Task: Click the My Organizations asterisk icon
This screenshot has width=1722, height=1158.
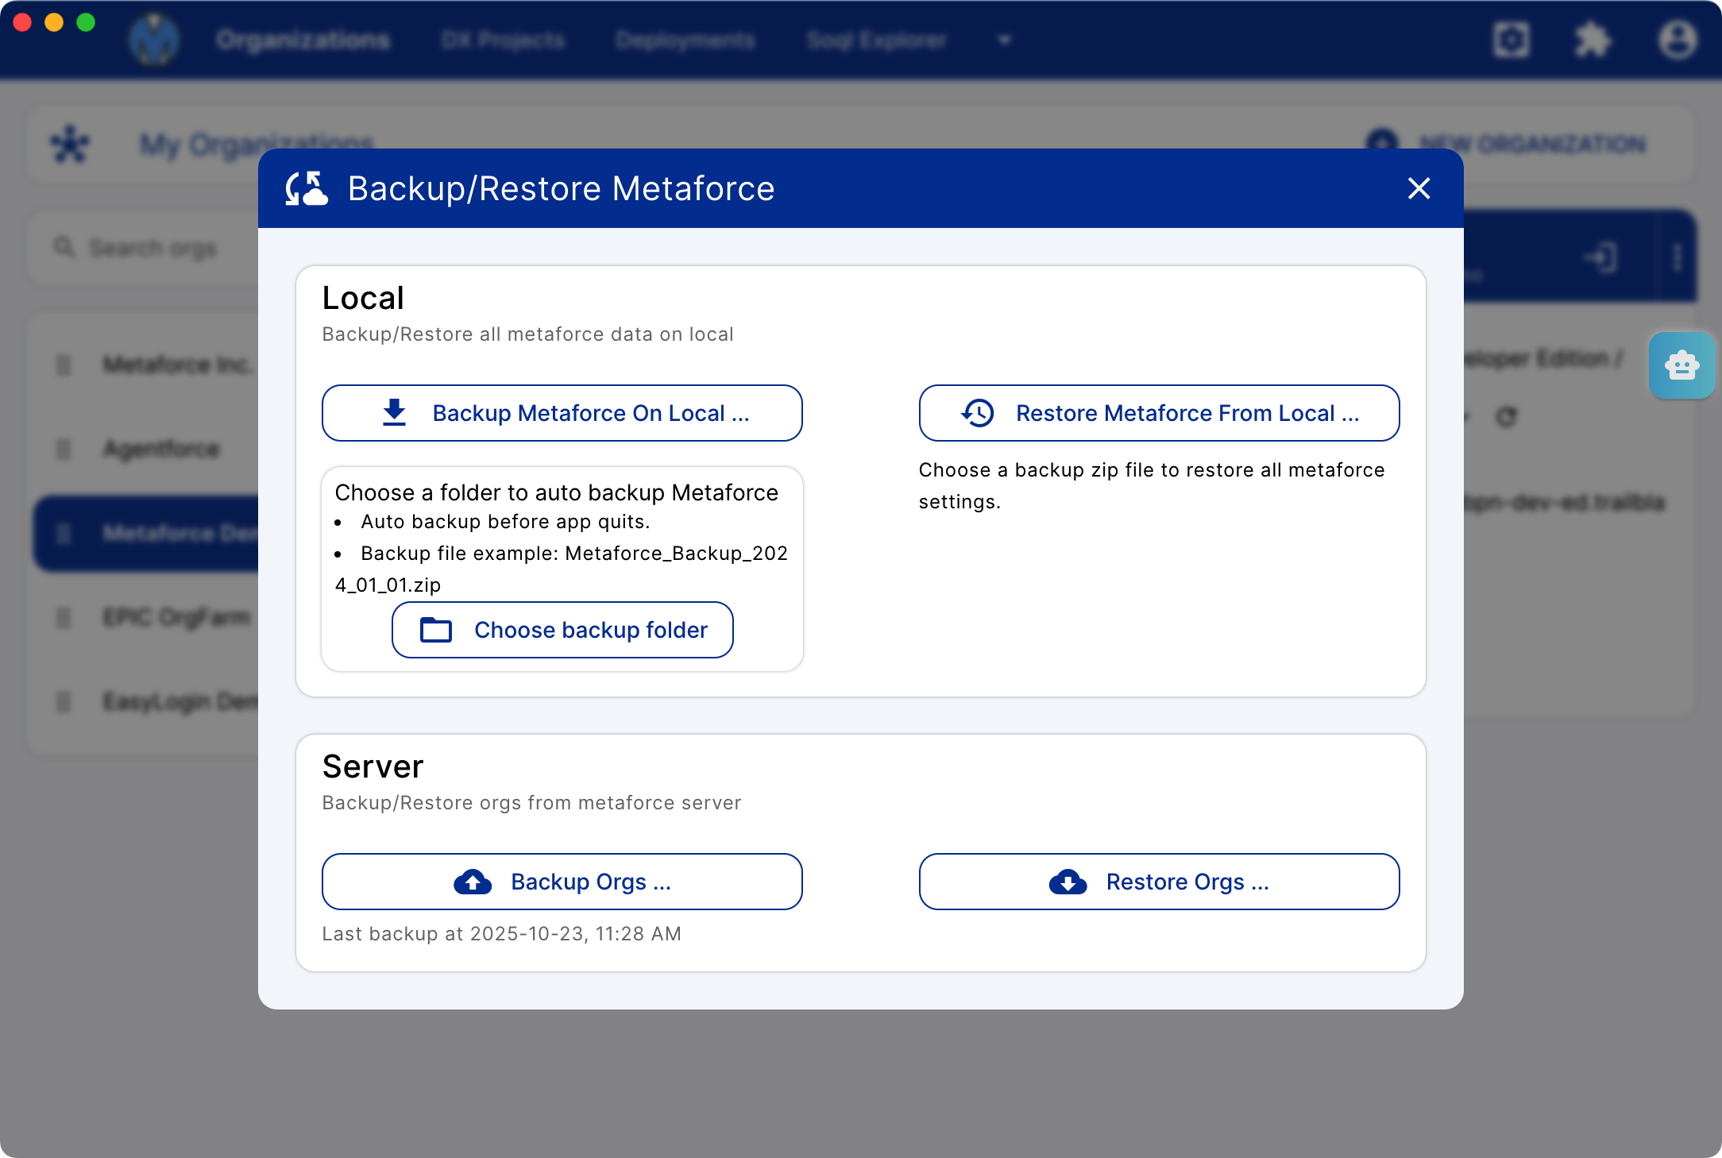Action: 70,144
